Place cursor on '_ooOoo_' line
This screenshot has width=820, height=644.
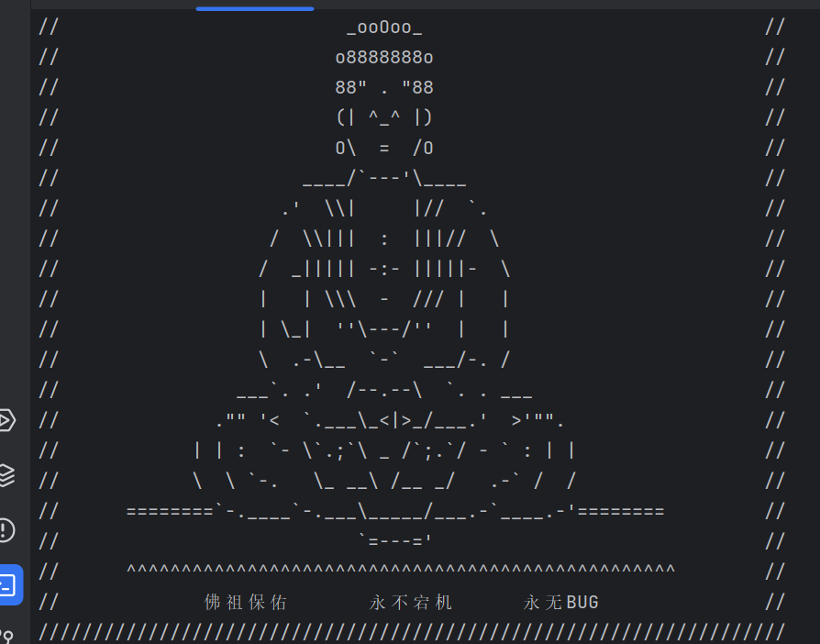[384, 28]
